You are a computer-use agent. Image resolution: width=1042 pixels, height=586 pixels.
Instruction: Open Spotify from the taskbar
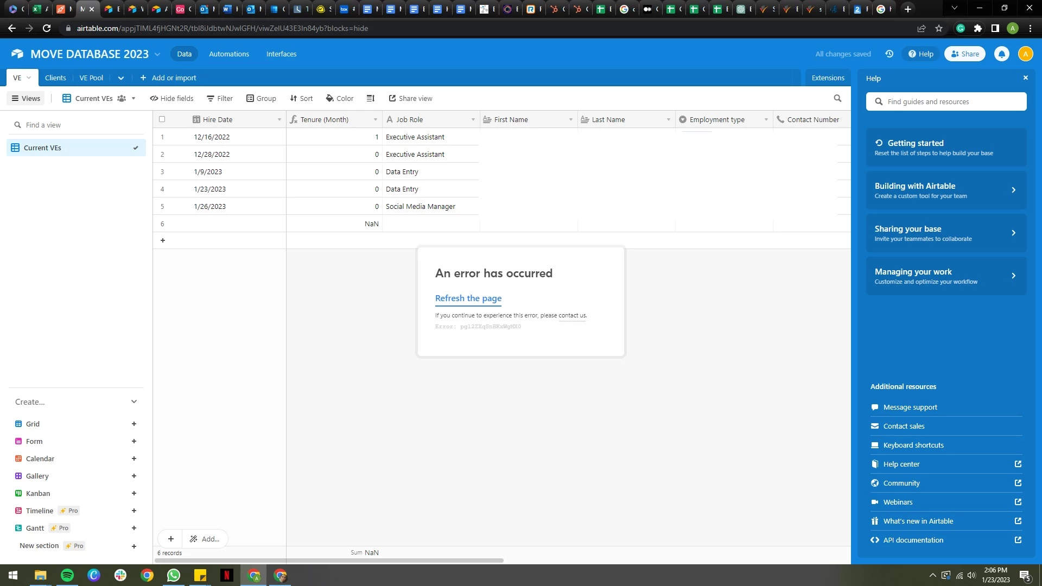tap(67, 575)
